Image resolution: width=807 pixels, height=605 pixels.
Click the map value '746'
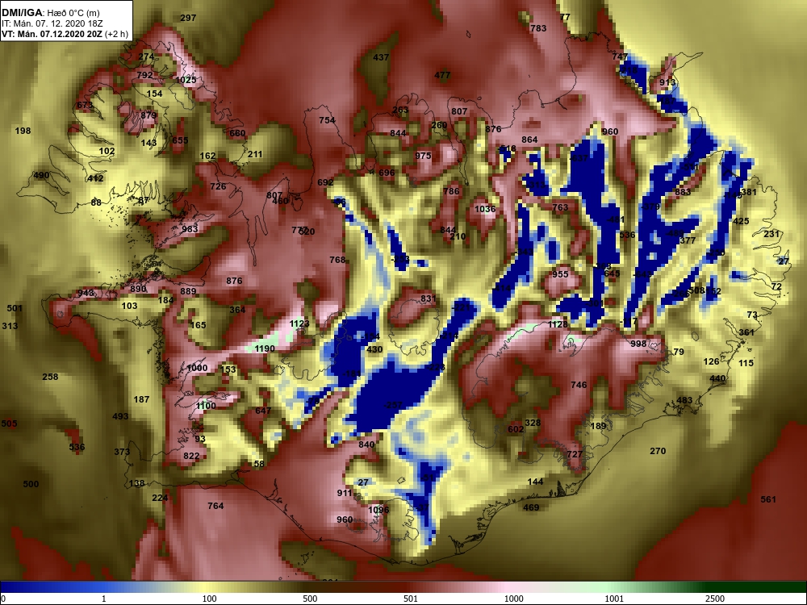point(579,384)
